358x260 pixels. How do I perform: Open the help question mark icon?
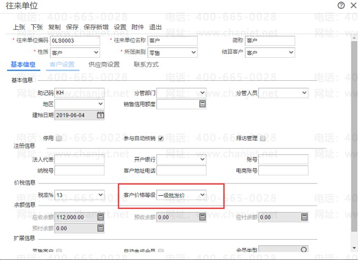point(341,5)
